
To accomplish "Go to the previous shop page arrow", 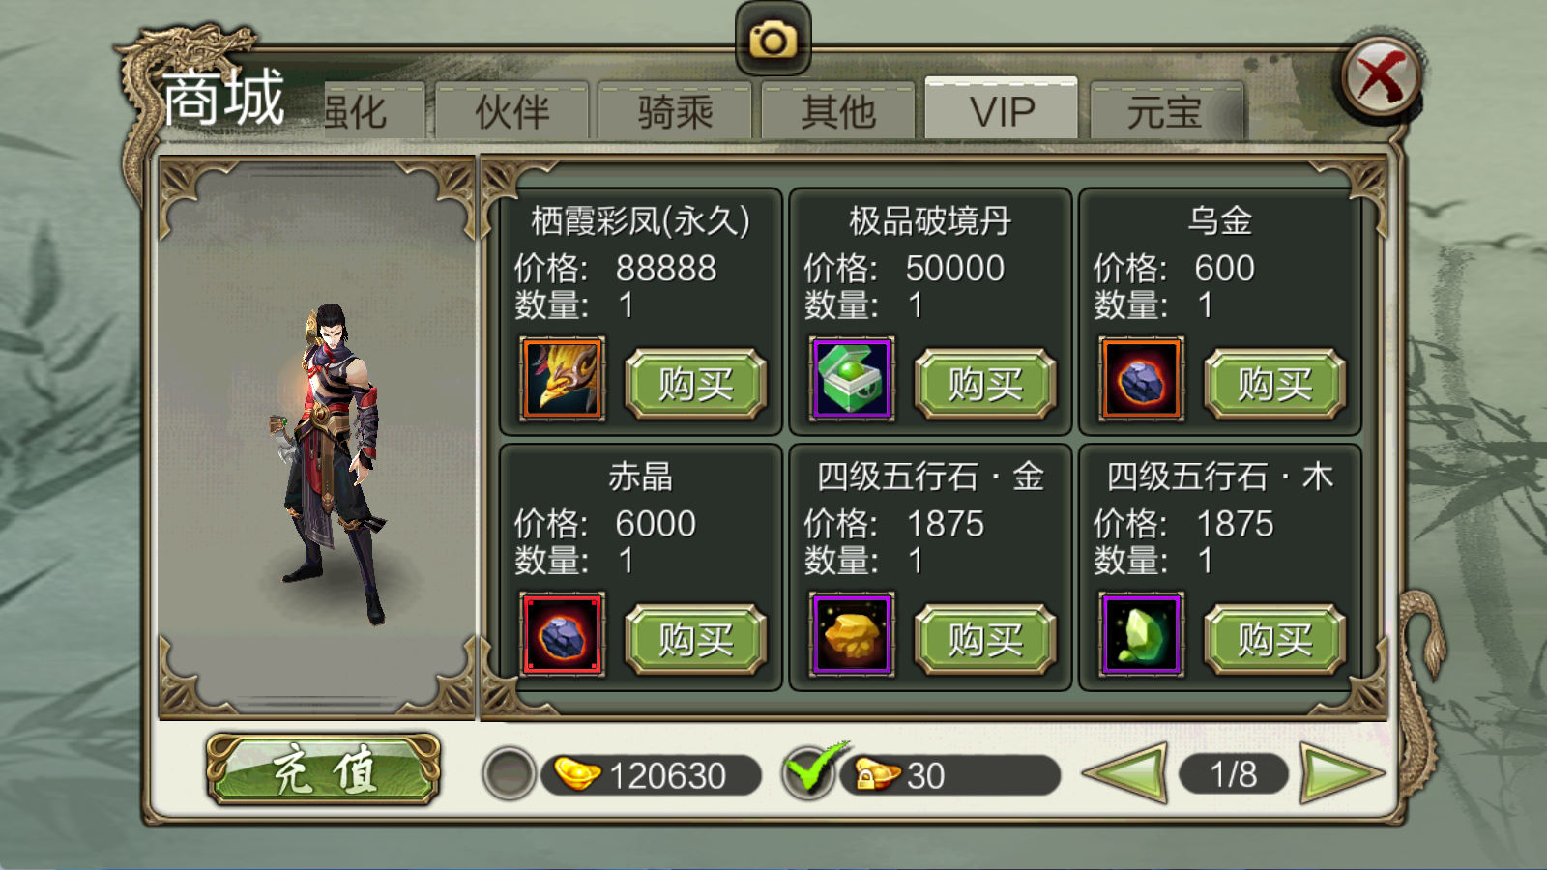I will 1124,773.
